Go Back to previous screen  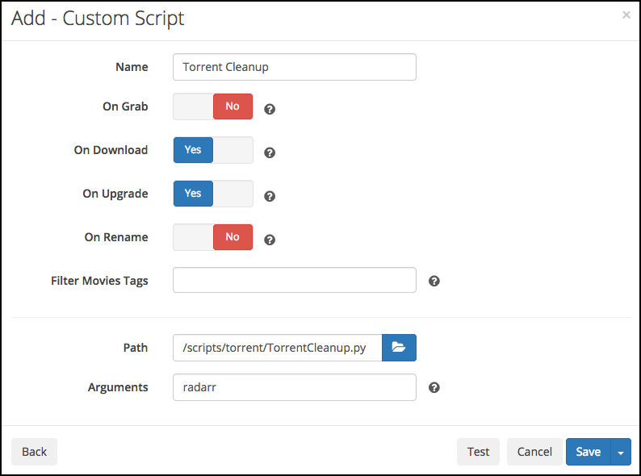pyautogui.click(x=35, y=452)
